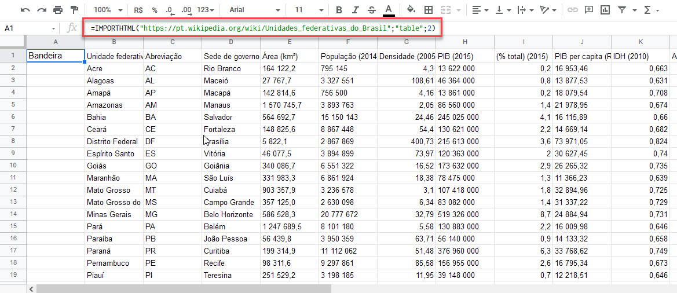Open the Text rotation dropdown

[x=549, y=9]
